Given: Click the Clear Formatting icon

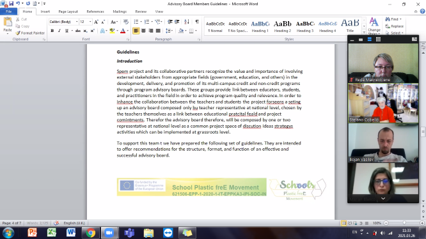Looking at the screenshot, I should tap(125, 22).
